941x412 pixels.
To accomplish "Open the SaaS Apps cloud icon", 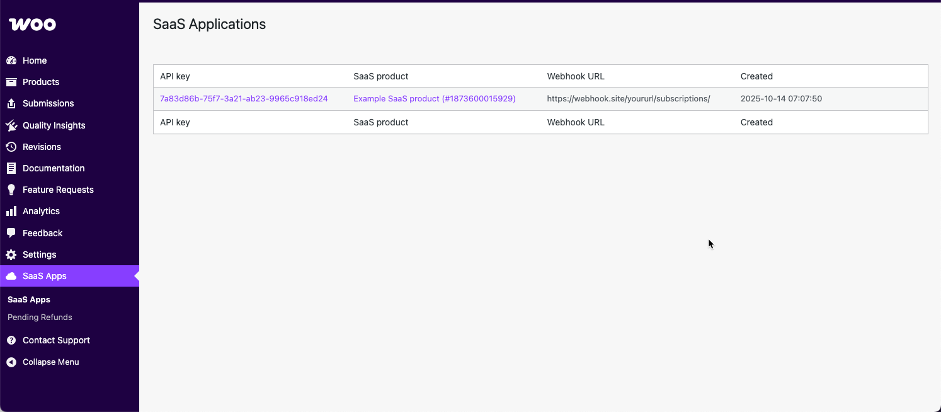I will tap(12, 276).
